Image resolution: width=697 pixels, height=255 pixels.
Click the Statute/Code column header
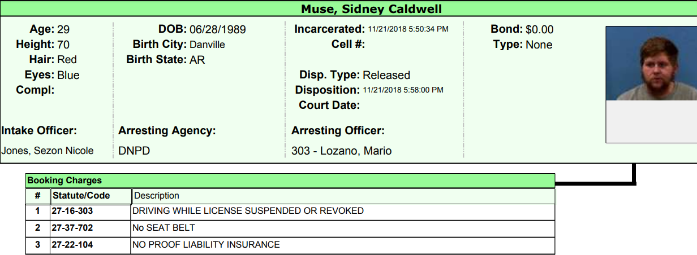tap(81, 196)
